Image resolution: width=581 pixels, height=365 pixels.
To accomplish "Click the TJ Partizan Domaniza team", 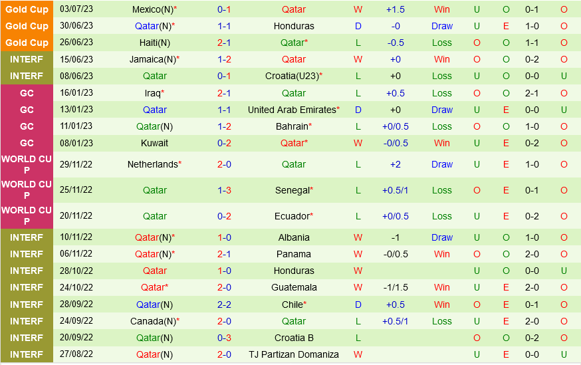I will 294,354.
